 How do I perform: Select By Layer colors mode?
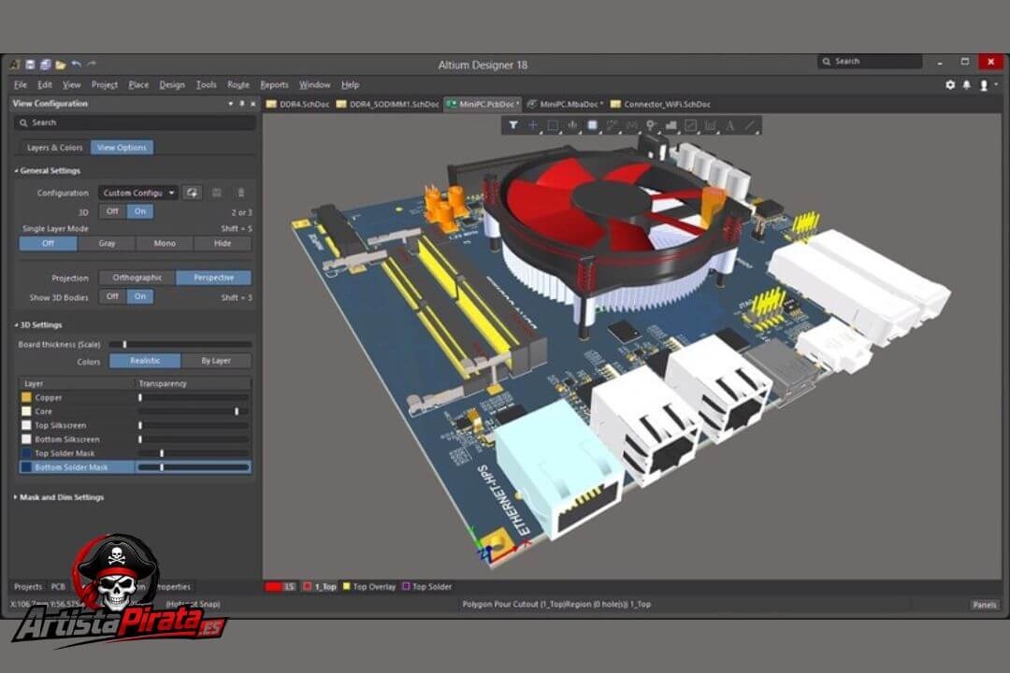[x=216, y=362]
